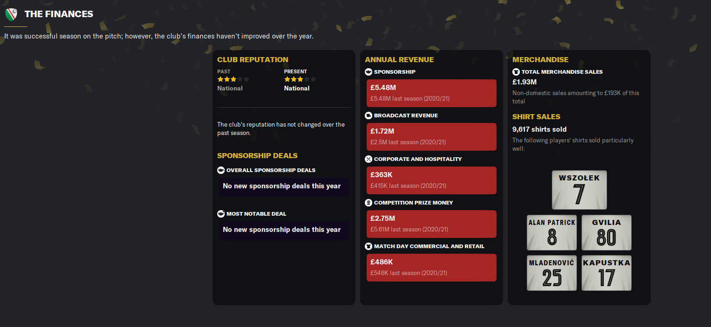The width and height of the screenshot is (711, 327).
Task: Choose the Mladenović number 25 shirt
Action: pos(552,273)
